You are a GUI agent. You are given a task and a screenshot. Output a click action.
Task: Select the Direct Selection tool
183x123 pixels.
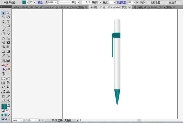(x=8, y=13)
